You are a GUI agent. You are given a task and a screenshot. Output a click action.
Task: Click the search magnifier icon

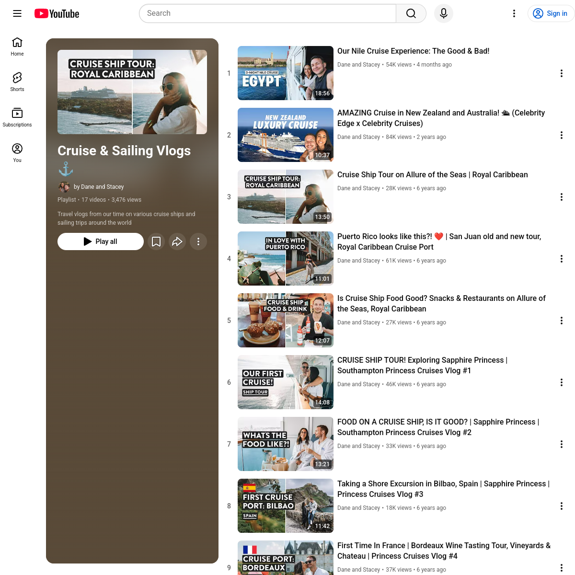411,13
